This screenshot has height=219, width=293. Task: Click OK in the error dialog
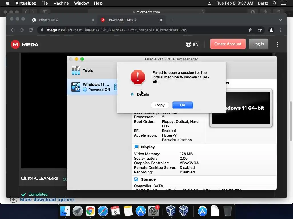pyautogui.click(x=183, y=105)
